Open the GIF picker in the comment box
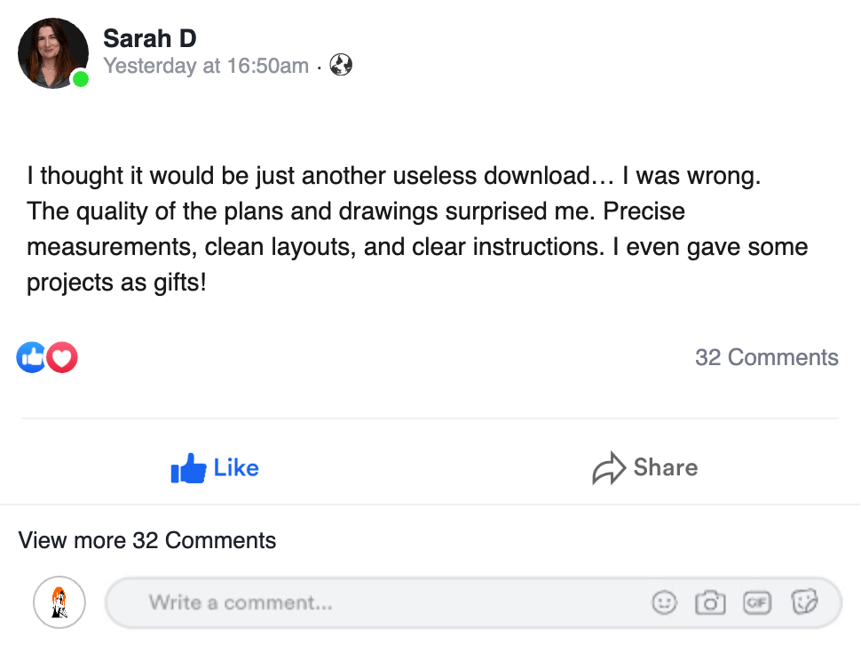Image resolution: width=861 pixels, height=645 pixels. 757,603
